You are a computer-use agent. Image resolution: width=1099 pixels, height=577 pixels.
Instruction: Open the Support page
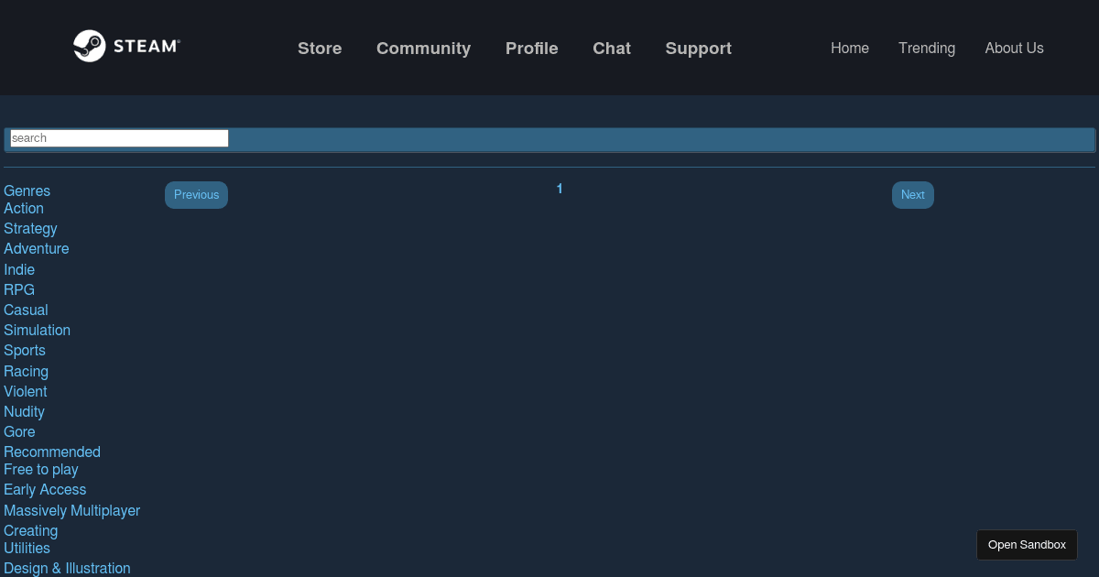(x=699, y=49)
